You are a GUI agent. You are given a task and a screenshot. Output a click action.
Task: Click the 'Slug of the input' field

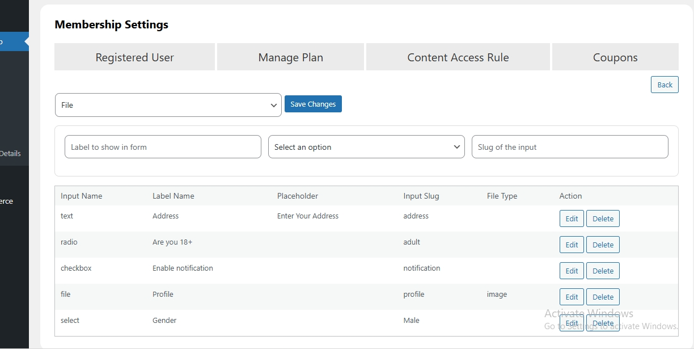(x=569, y=147)
